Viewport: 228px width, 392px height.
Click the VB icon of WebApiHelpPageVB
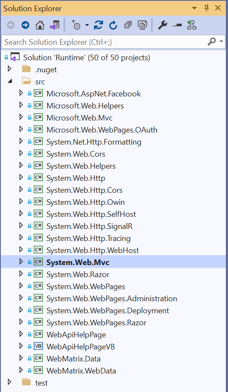point(38,346)
